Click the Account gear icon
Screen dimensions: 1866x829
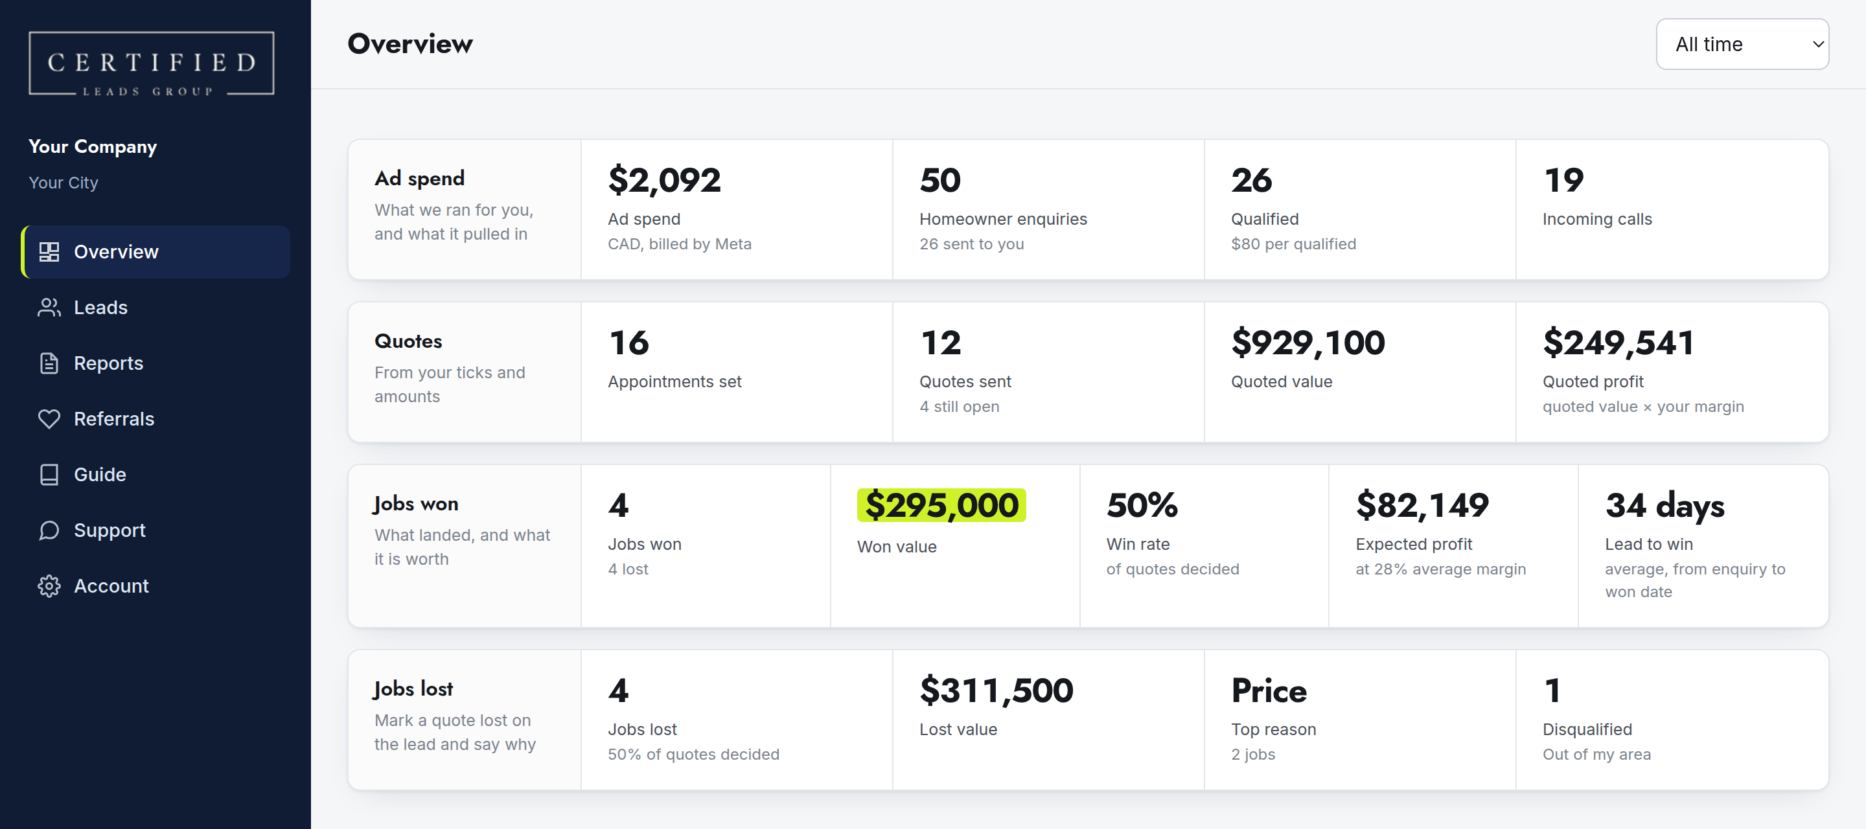(x=49, y=587)
